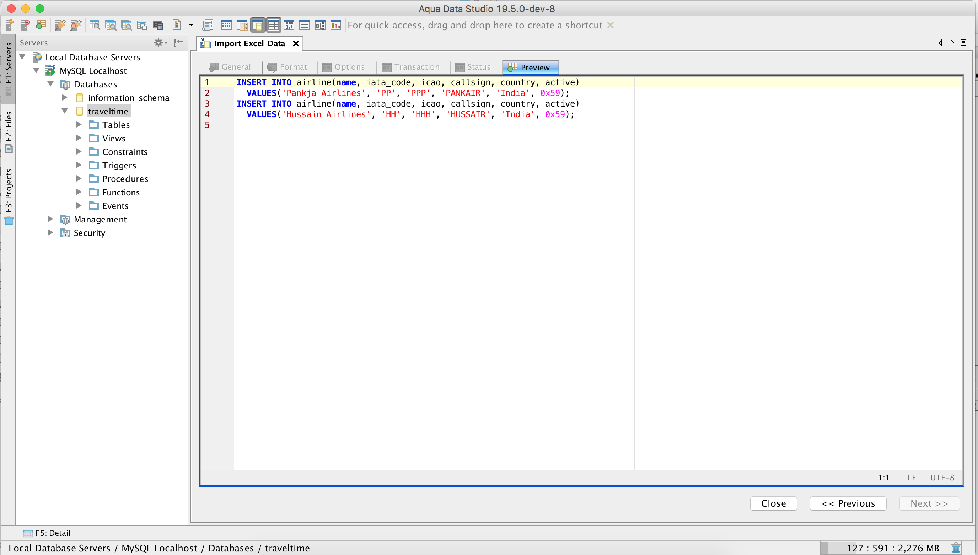Switch to the General wizard tab
Image resolution: width=978 pixels, height=555 pixels.
tap(230, 67)
